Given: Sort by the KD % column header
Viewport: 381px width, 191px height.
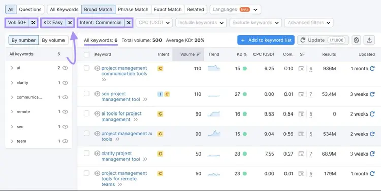Looking at the screenshot, I should [242, 54].
